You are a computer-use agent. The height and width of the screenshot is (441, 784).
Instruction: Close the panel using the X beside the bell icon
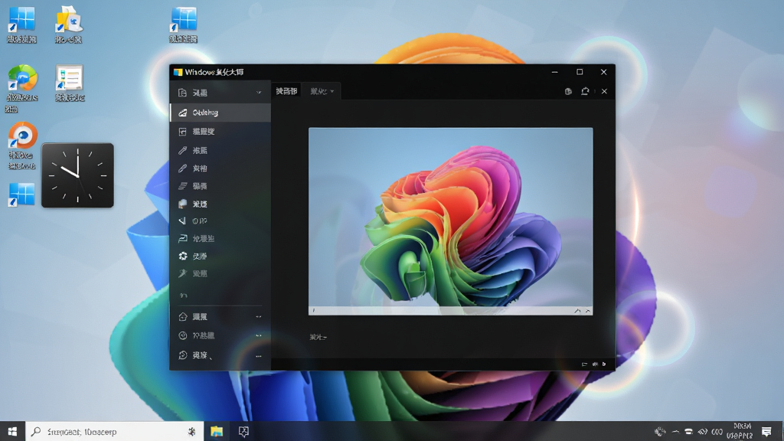[x=604, y=92]
